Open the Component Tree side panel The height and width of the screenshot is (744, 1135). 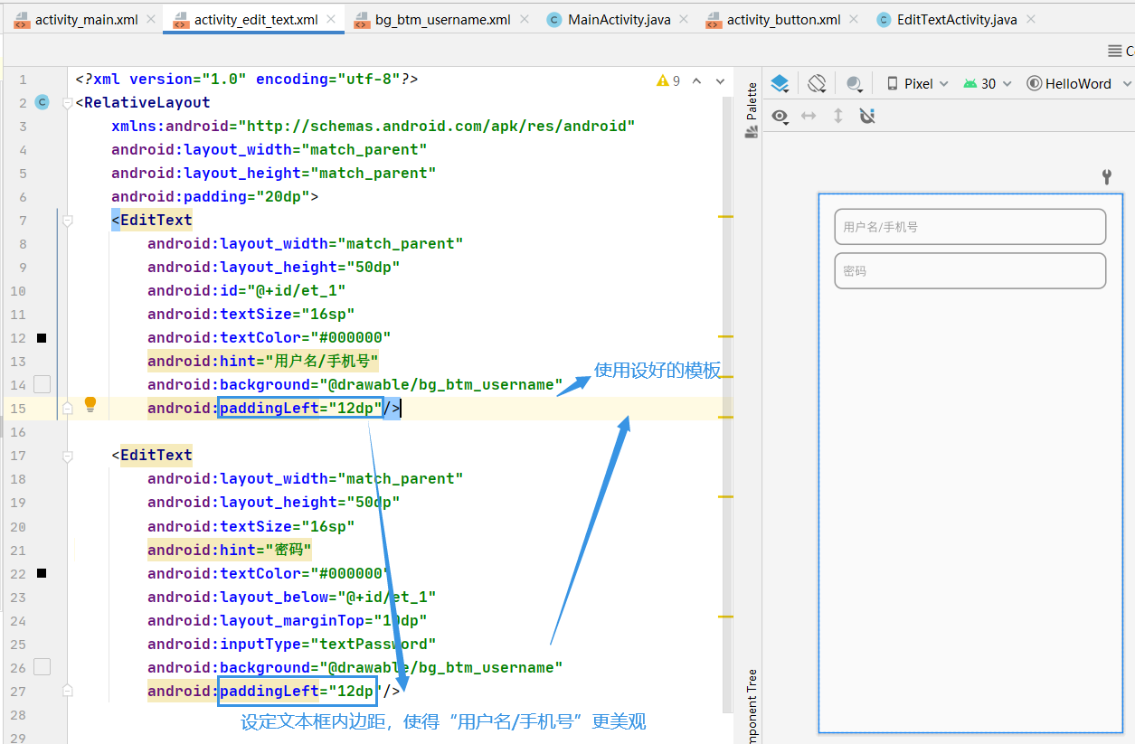[751, 706]
